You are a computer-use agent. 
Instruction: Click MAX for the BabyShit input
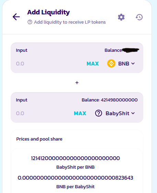pos(80,113)
